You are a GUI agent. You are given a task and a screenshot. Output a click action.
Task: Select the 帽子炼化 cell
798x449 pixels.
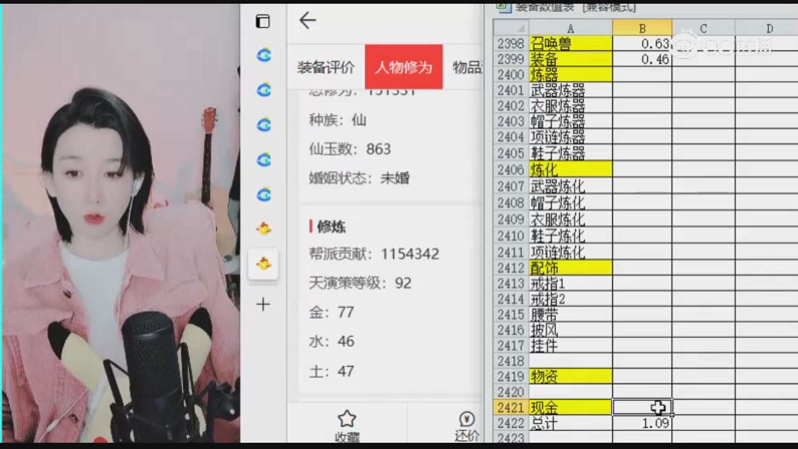570,203
